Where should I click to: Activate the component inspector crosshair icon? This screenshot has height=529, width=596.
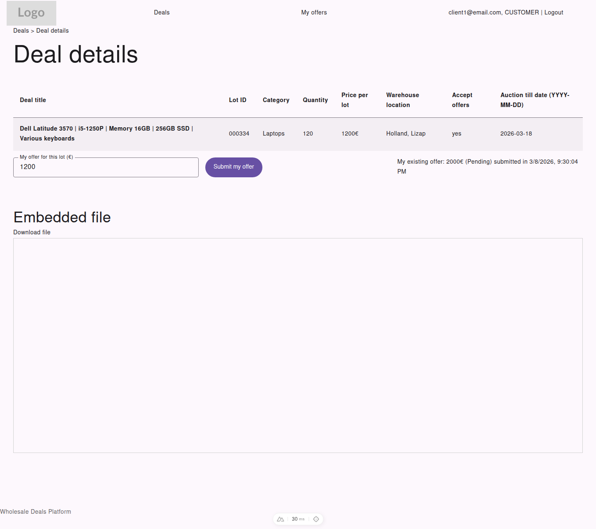[316, 519]
